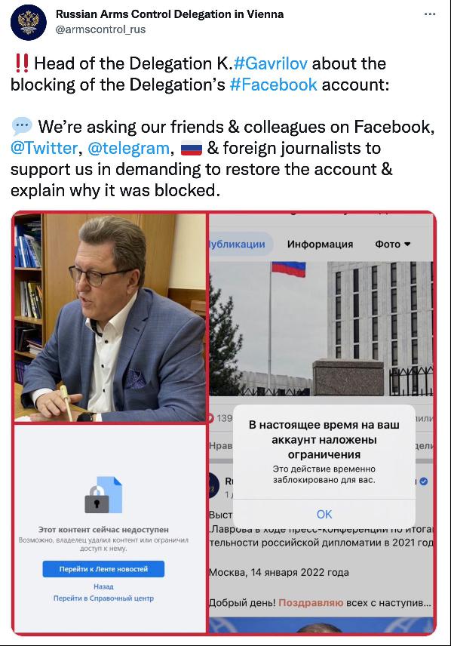Click the blue verified badge icon
Viewport: 451px width, 646px height.
[x=423, y=481]
